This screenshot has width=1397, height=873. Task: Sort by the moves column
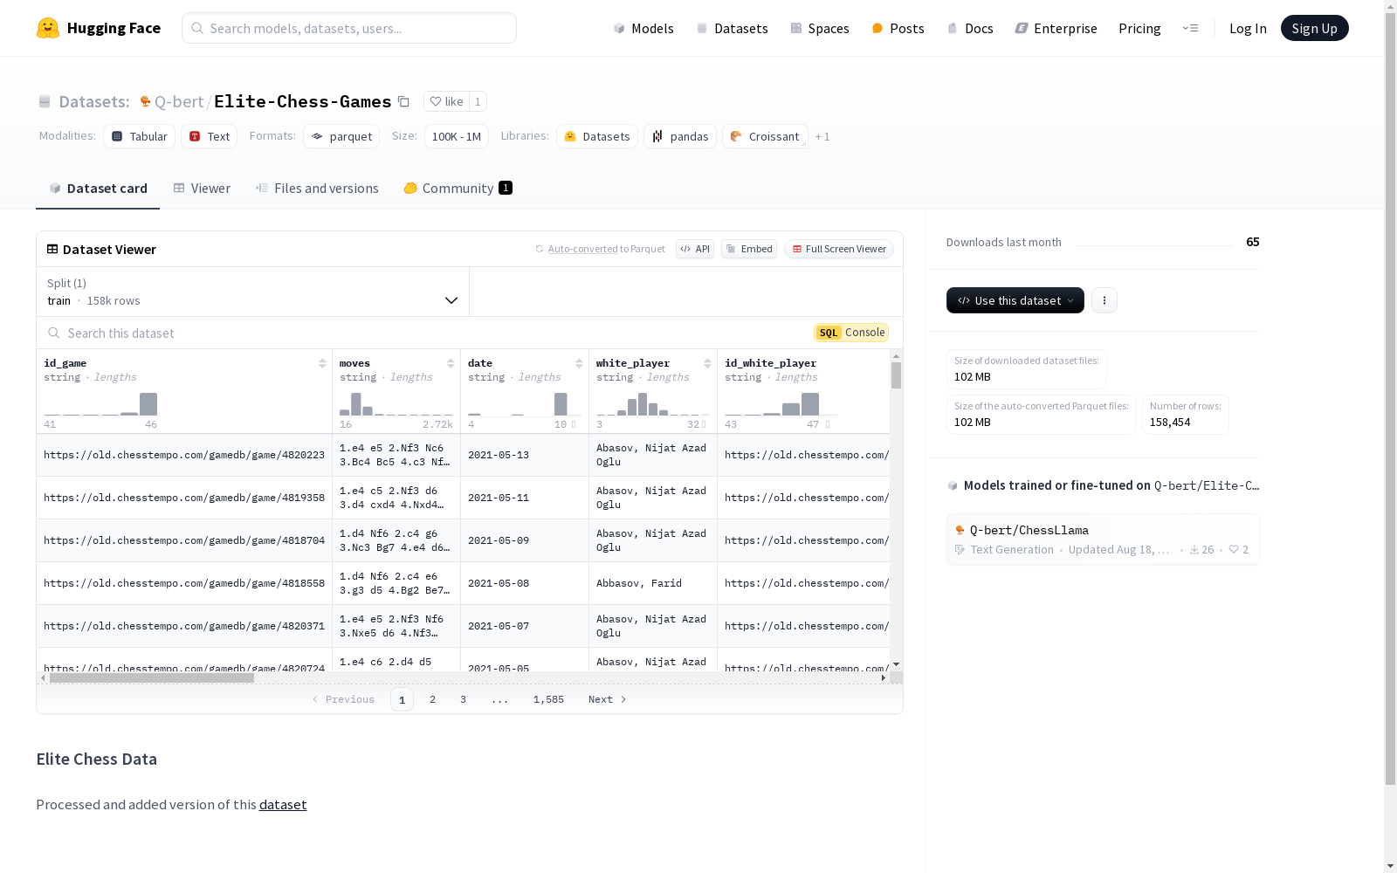coord(451,363)
